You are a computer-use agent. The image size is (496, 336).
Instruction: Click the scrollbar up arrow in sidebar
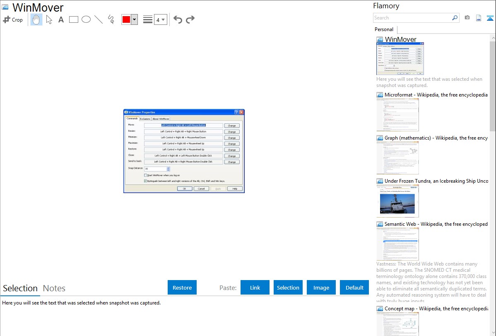pyautogui.click(x=493, y=38)
